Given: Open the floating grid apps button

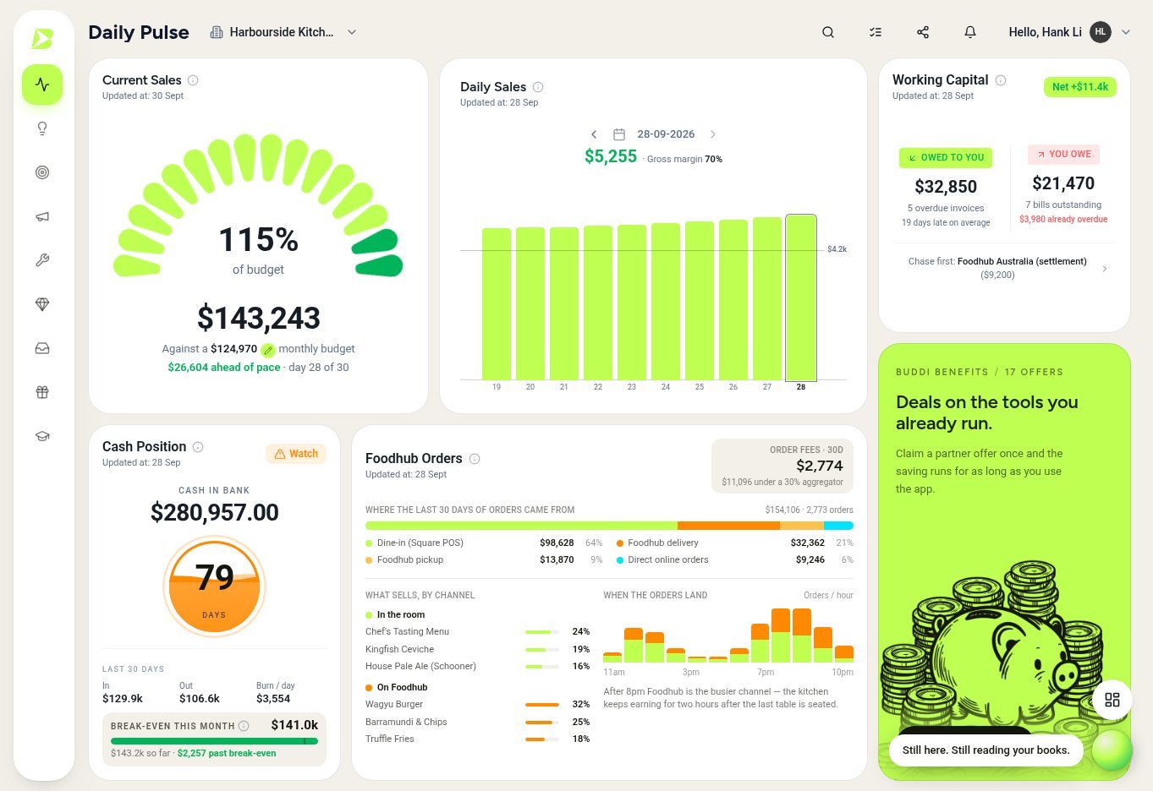Looking at the screenshot, I should [1112, 700].
